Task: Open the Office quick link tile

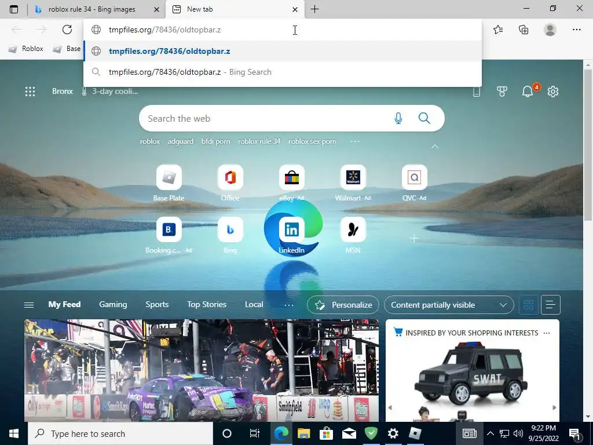Action: click(230, 183)
